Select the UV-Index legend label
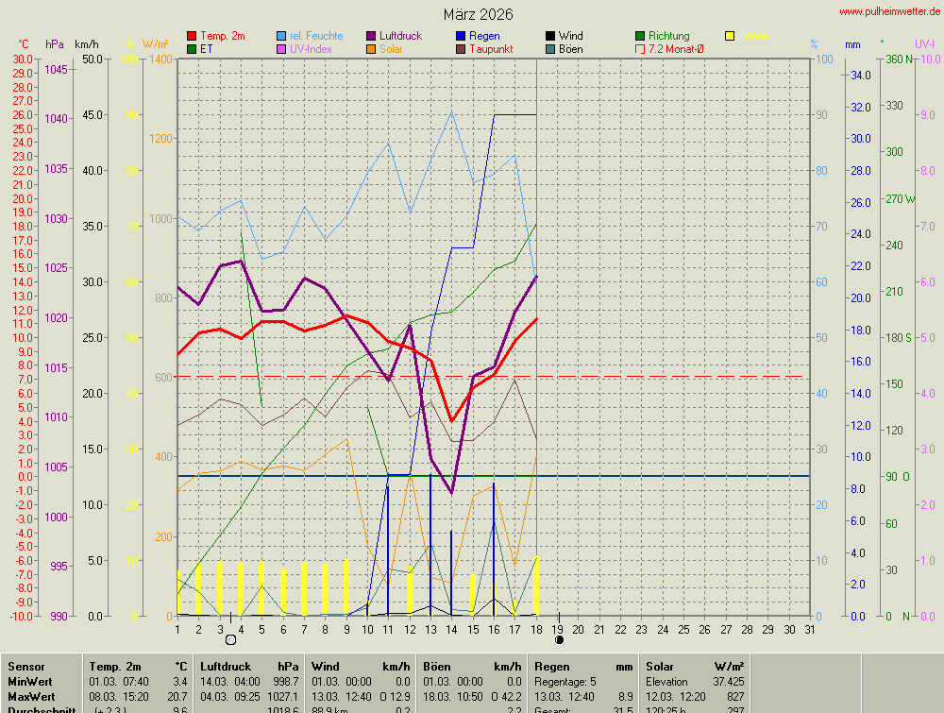The width and height of the screenshot is (944, 713). pyautogui.click(x=311, y=49)
